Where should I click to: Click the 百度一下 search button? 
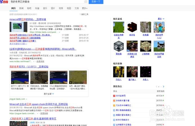(x=96, y=2)
